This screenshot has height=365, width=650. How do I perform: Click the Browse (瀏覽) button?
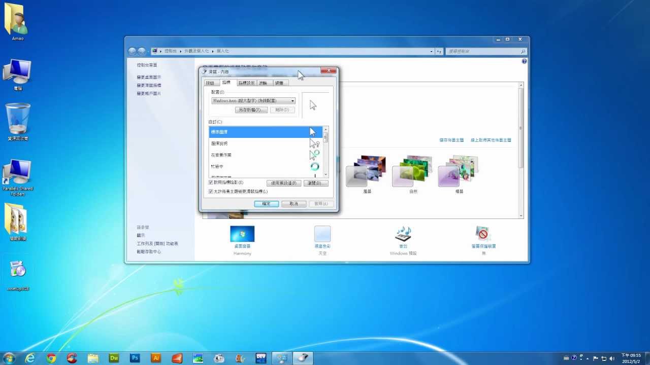click(x=316, y=183)
